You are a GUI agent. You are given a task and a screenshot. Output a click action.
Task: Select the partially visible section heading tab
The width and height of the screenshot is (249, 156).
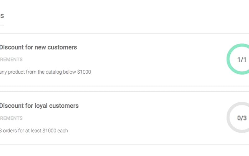2,16
